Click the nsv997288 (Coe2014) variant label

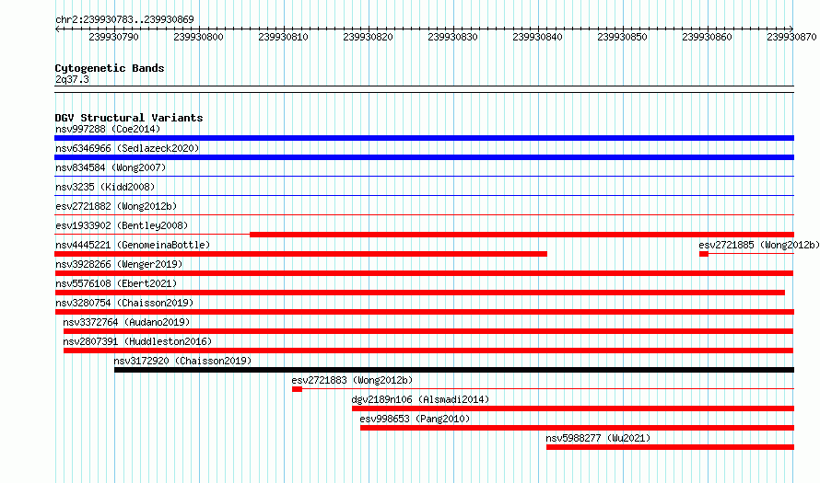108,129
